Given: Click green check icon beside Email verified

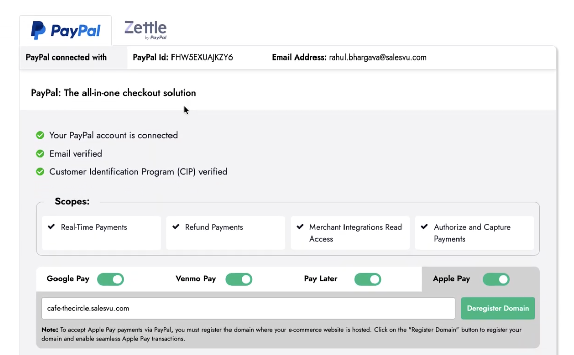Looking at the screenshot, I should click(x=40, y=154).
